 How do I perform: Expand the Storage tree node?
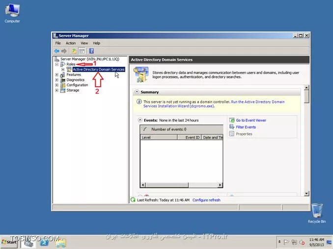(56, 90)
